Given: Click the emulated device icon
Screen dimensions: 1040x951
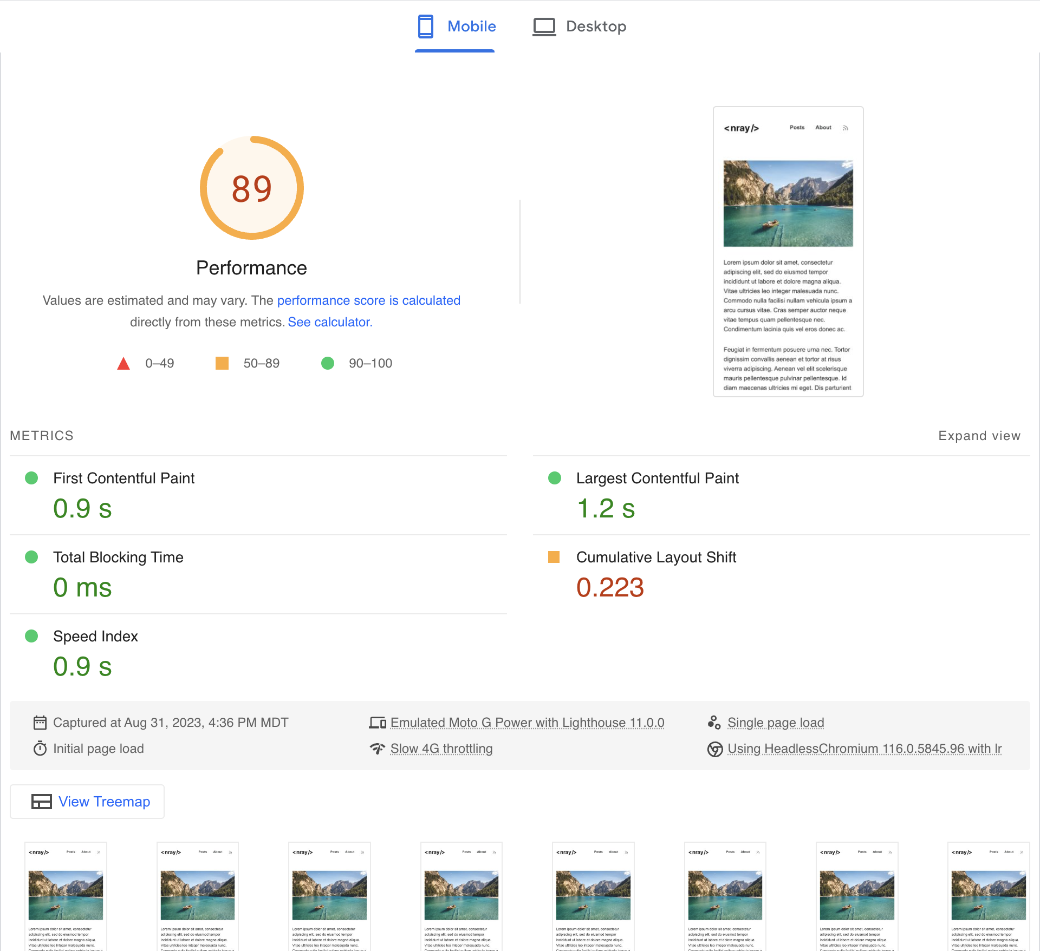Looking at the screenshot, I should pyautogui.click(x=378, y=723).
